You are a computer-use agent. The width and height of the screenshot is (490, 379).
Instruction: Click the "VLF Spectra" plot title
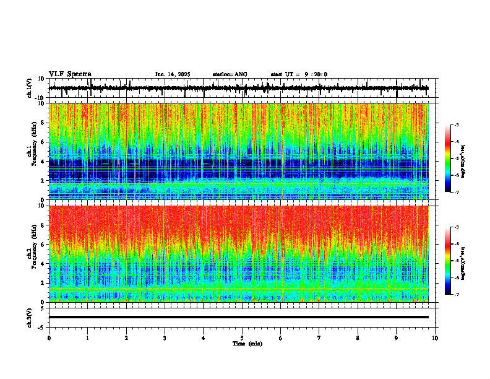(70, 74)
